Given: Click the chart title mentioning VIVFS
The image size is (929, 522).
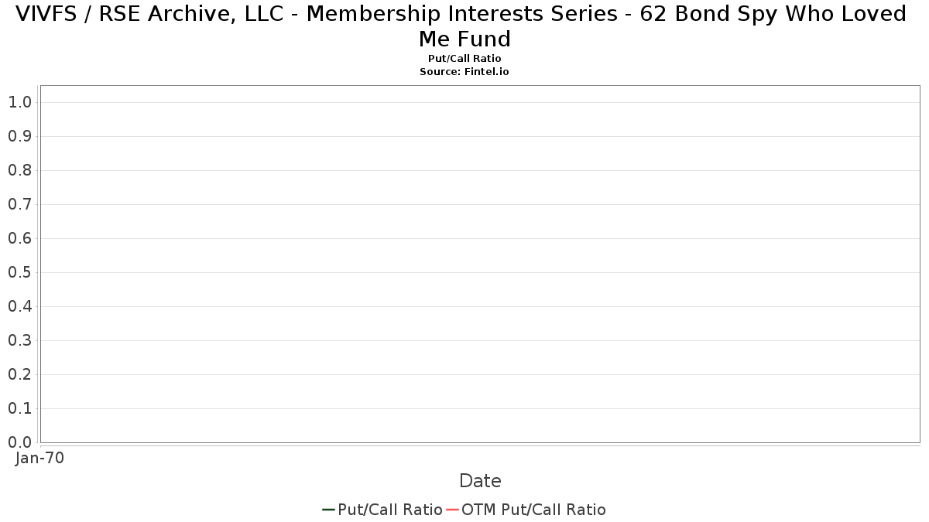Looking at the screenshot, I should coord(464,26).
